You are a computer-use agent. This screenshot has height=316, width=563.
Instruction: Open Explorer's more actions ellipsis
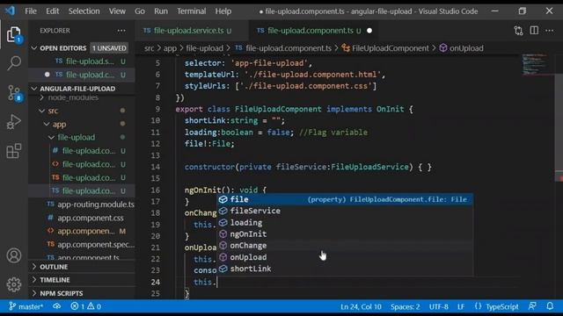click(121, 31)
